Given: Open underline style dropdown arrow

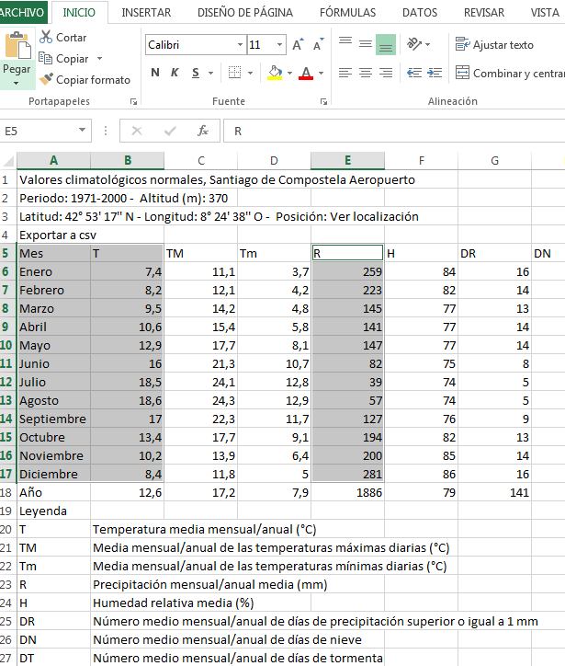Looking at the screenshot, I should pyautogui.click(x=210, y=73).
